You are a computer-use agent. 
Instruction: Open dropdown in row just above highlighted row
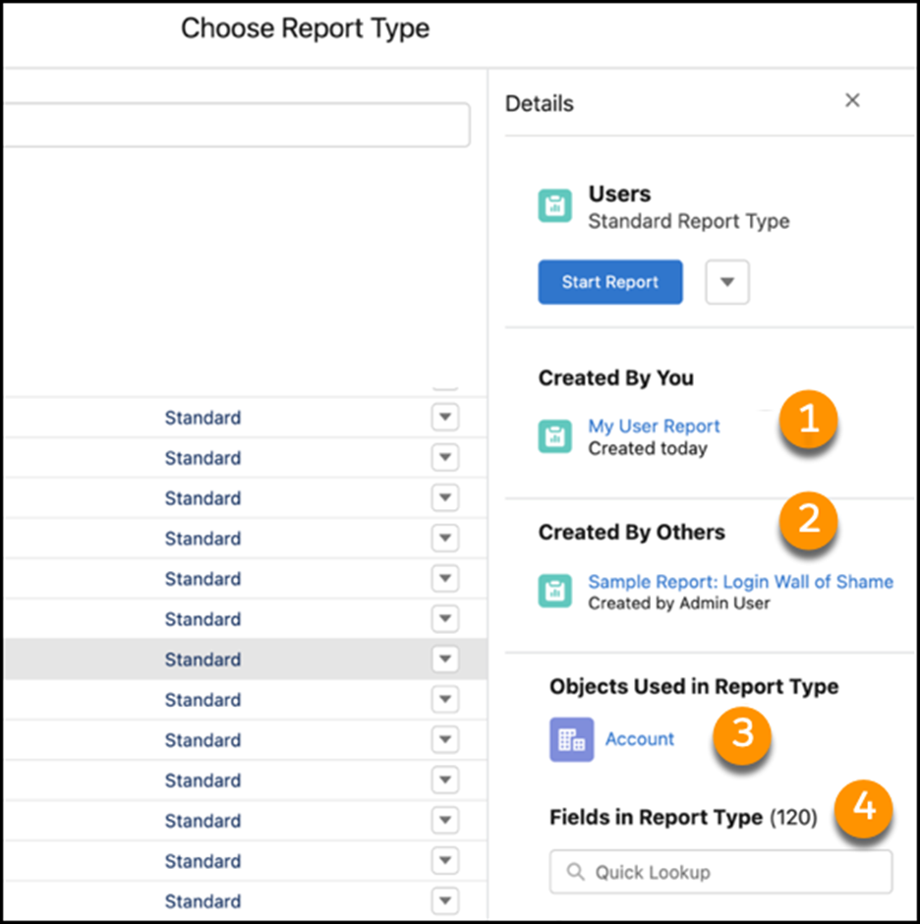(445, 618)
